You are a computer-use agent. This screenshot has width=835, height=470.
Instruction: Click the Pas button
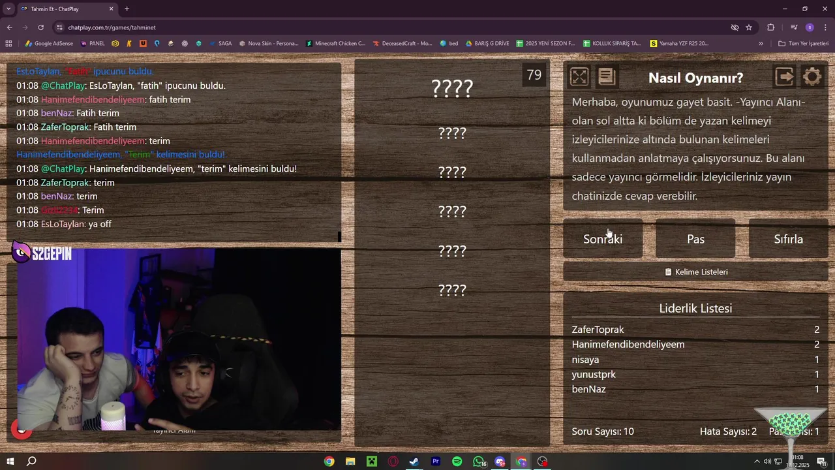point(695,239)
